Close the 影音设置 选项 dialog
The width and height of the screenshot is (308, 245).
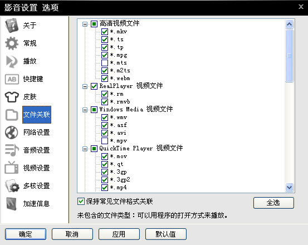pyautogui.click(x=301, y=7)
